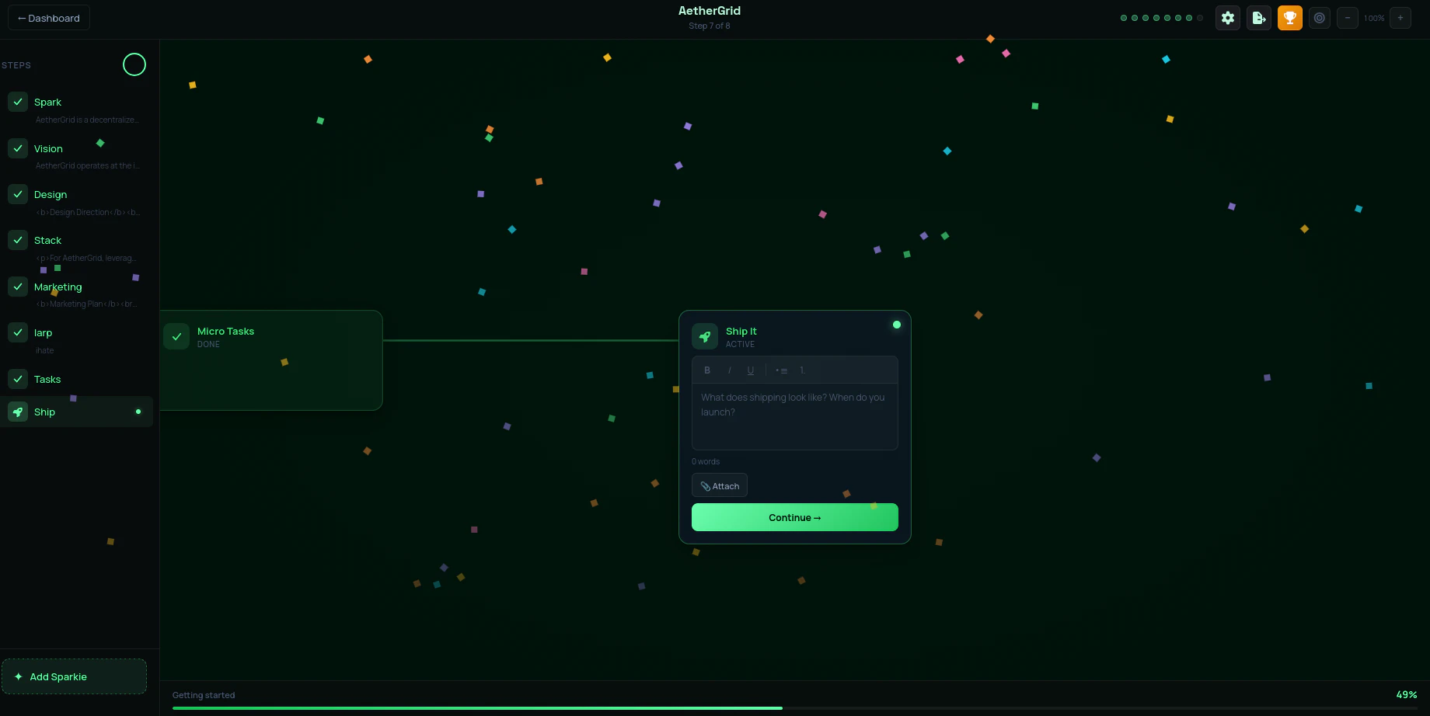
Task: Insert a numbered list in editor
Action: pyautogui.click(x=802, y=370)
